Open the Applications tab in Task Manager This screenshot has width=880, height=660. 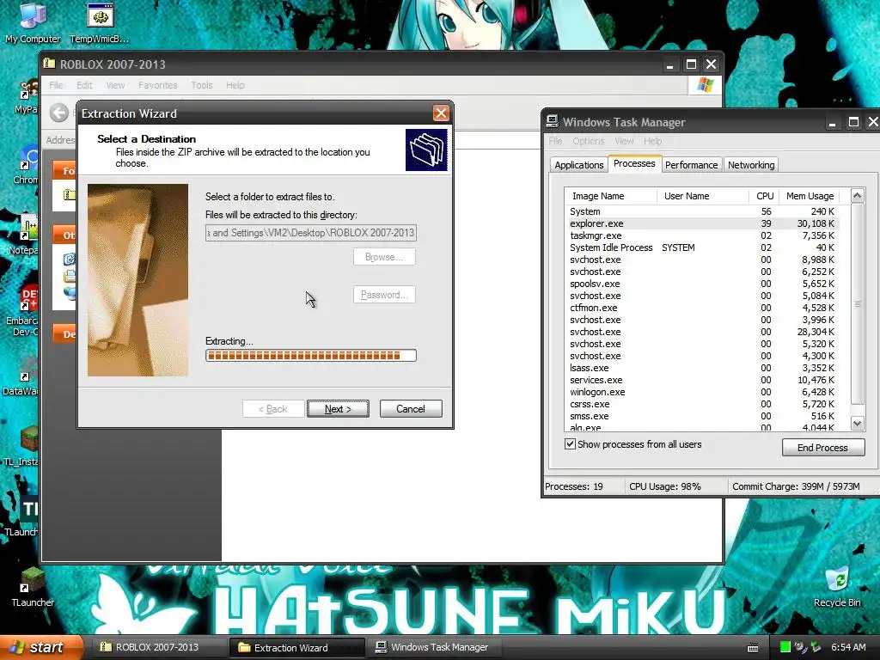[578, 165]
